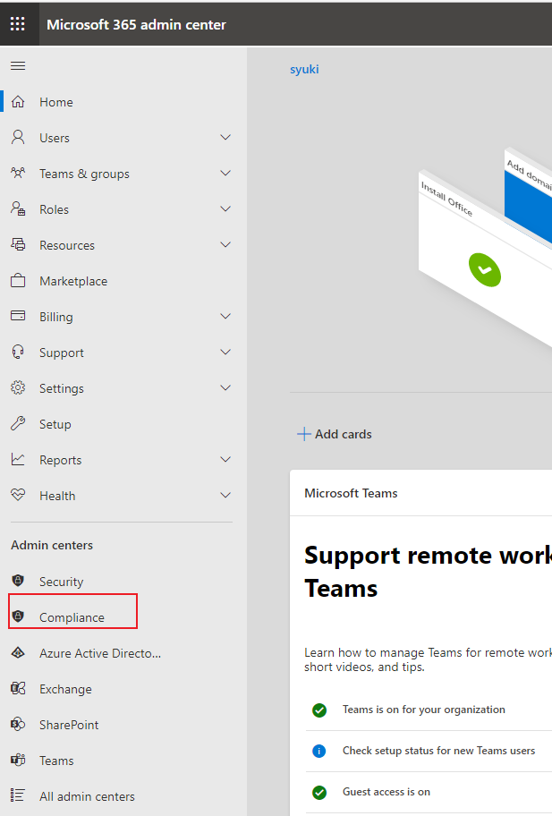This screenshot has height=816, width=552.
Task: Open the app launcher waffle icon
Action: pyautogui.click(x=18, y=24)
